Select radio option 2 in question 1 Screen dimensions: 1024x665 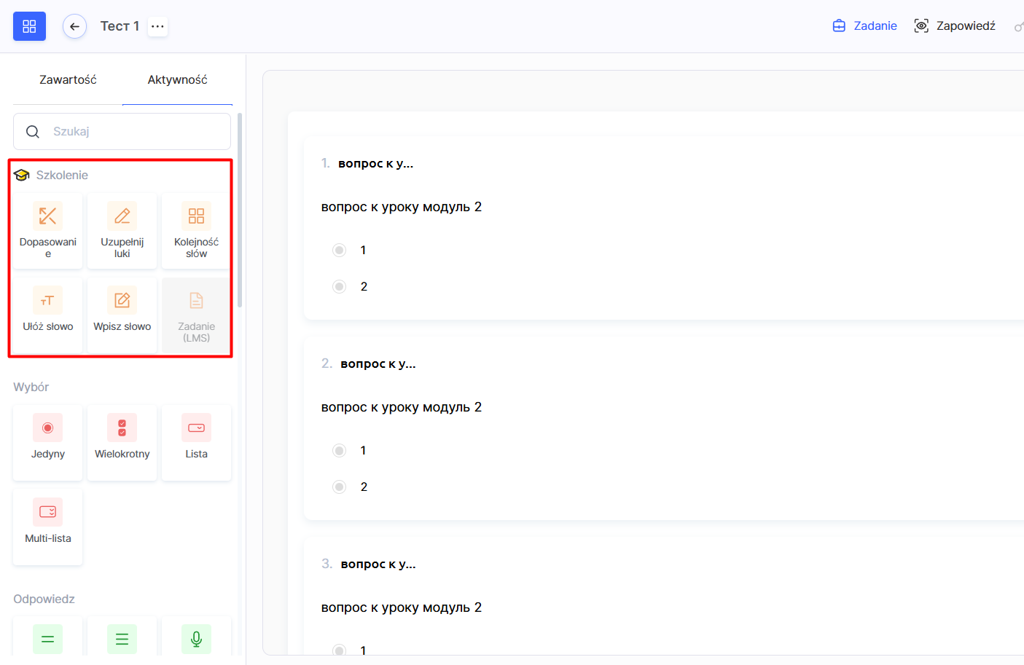pyautogui.click(x=339, y=287)
